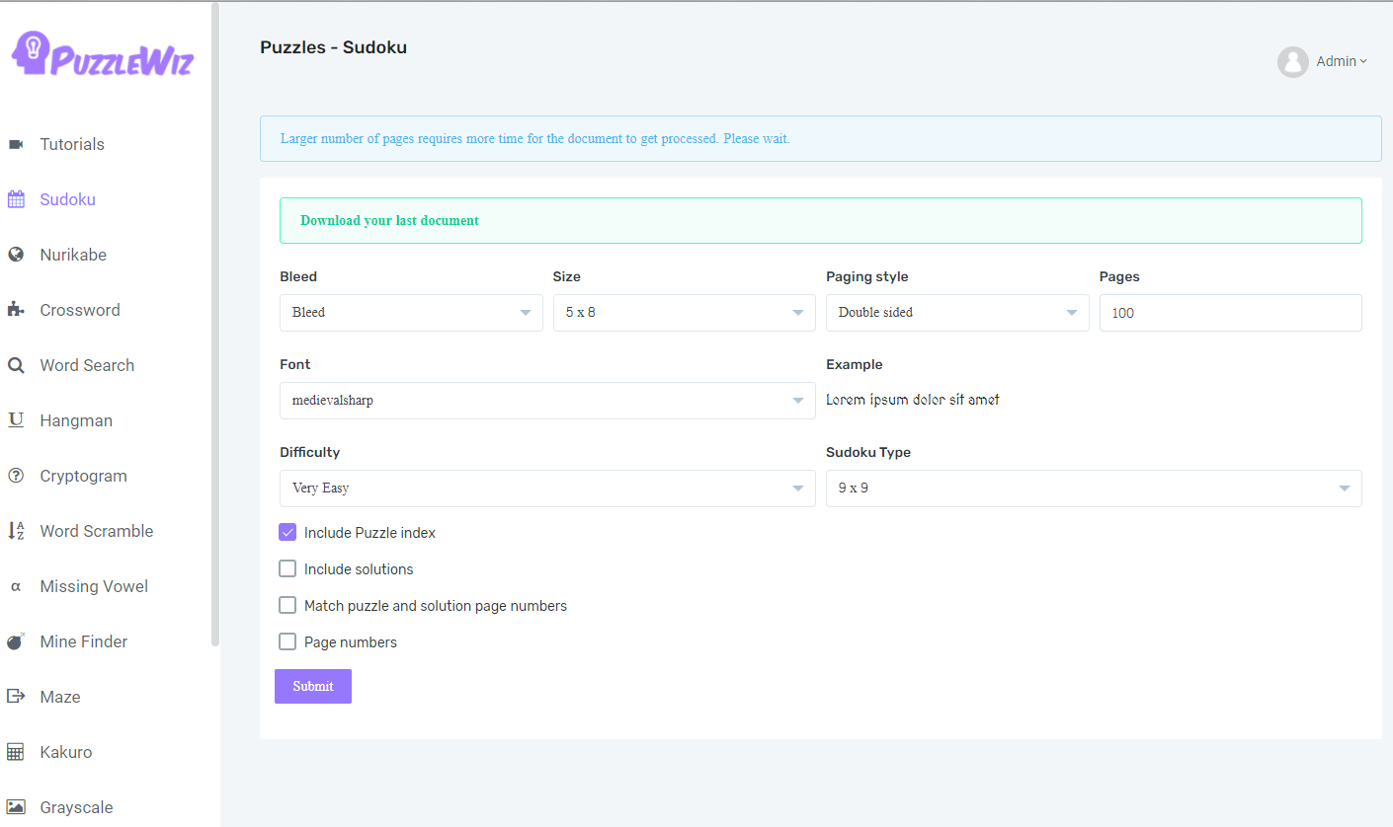1393x827 pixels.
Task: Click the Tutorials video camera icon
Action: pos(16,144)
